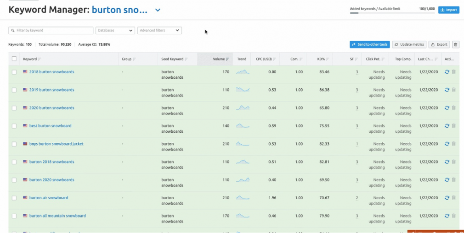Click the added keywords limit progress bar

tap(392, 13)
